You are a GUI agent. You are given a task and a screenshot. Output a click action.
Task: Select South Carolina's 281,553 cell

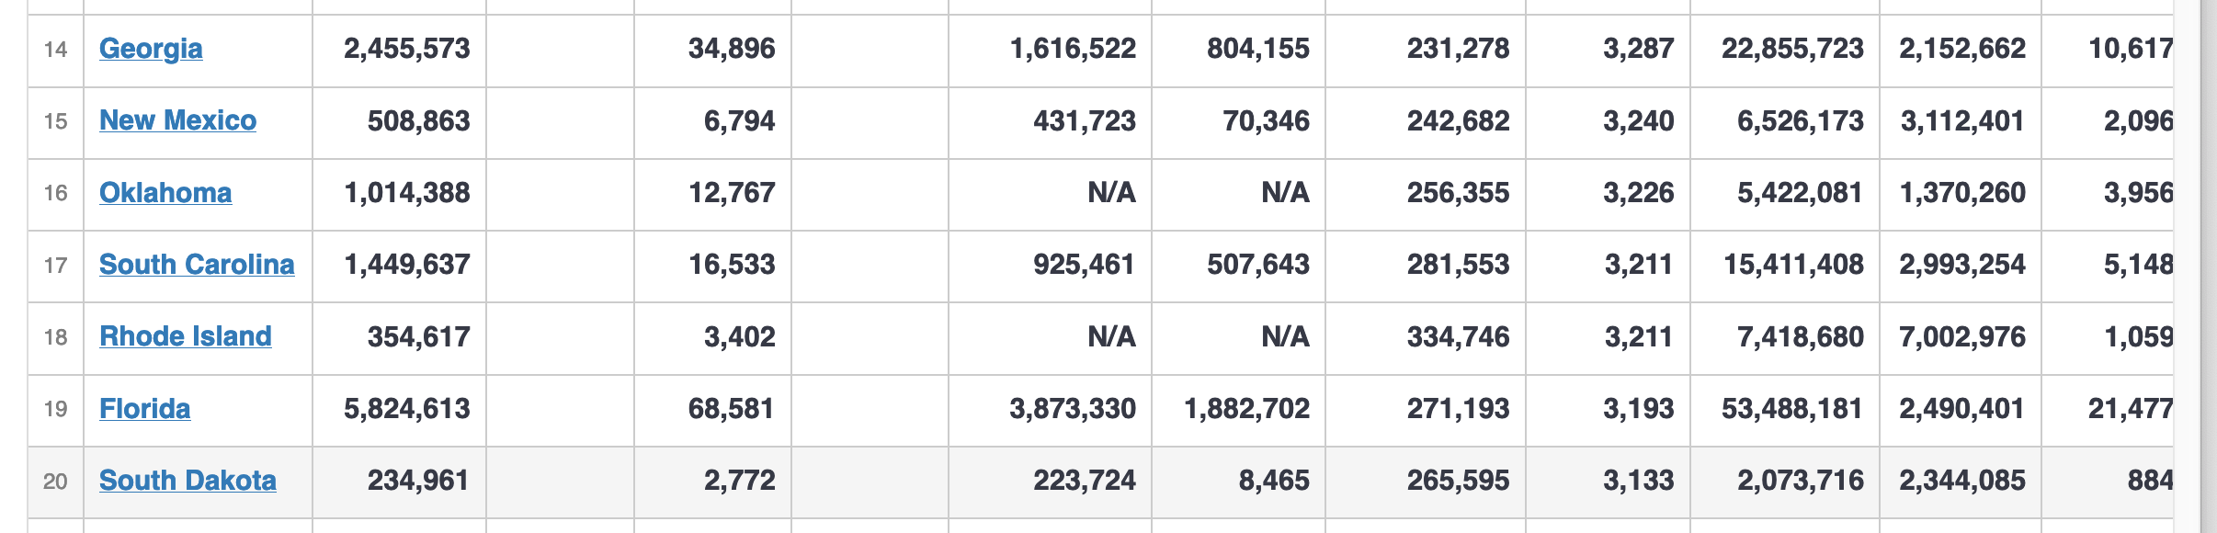[1458, 265]
